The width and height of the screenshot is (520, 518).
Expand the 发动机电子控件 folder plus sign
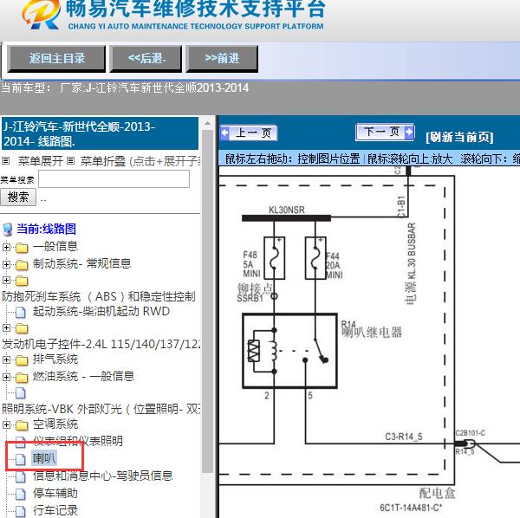tap(6, 328)
